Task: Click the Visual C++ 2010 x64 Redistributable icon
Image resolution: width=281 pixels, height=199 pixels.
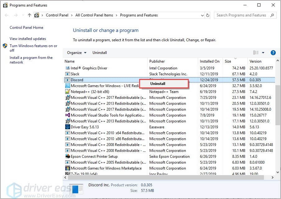Action: (x=68, y=133)
